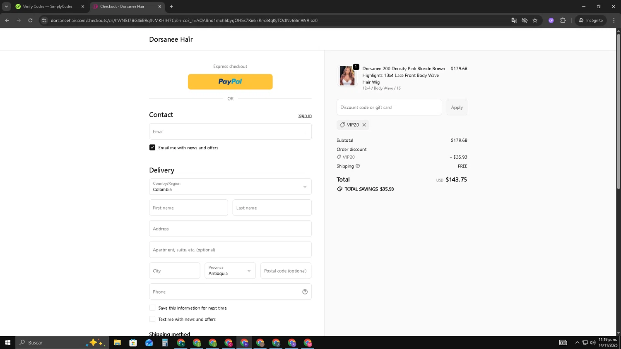Click the TOTAL SAVINGS $35.93 text

[369, 189]
